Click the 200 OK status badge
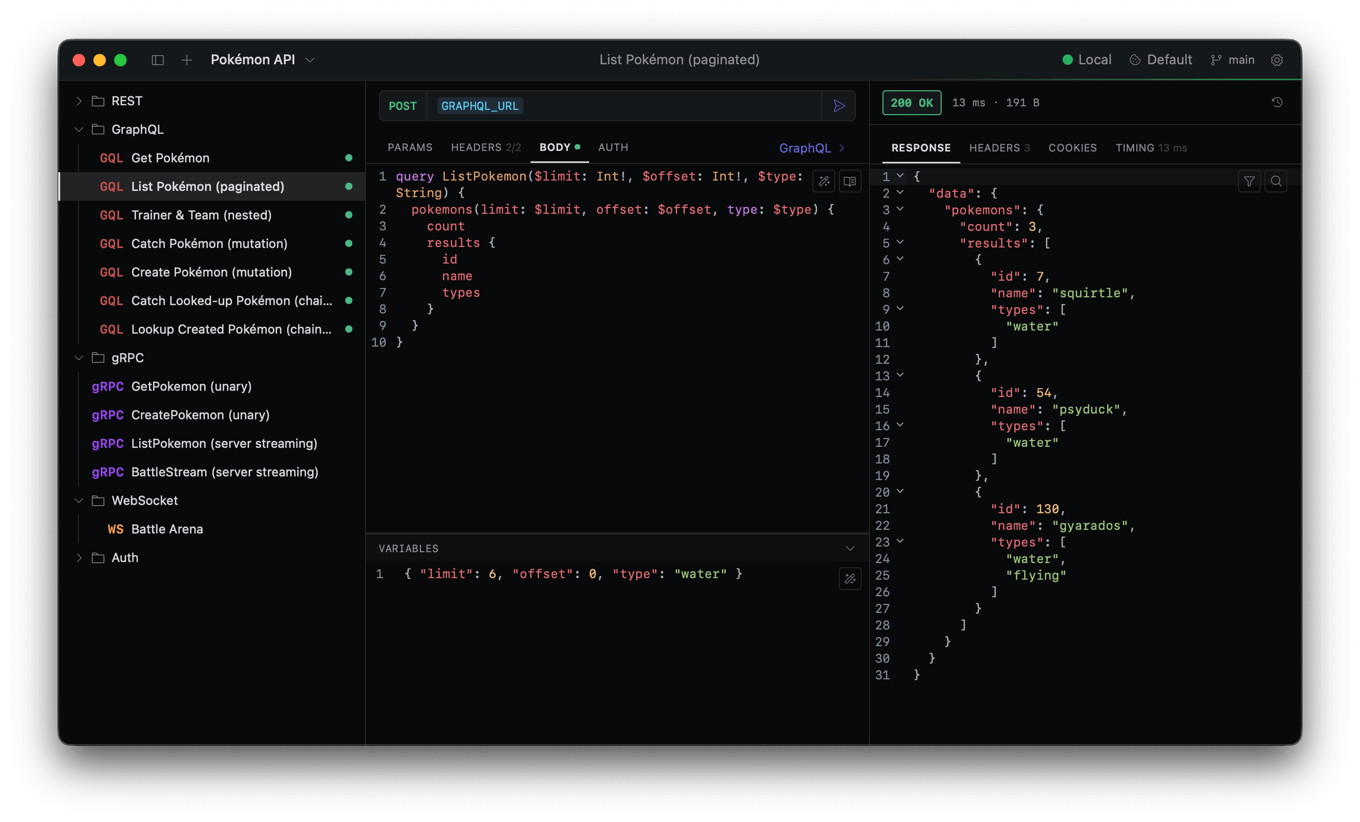The height and width of the screenshot is (822, 1360). 911,103
